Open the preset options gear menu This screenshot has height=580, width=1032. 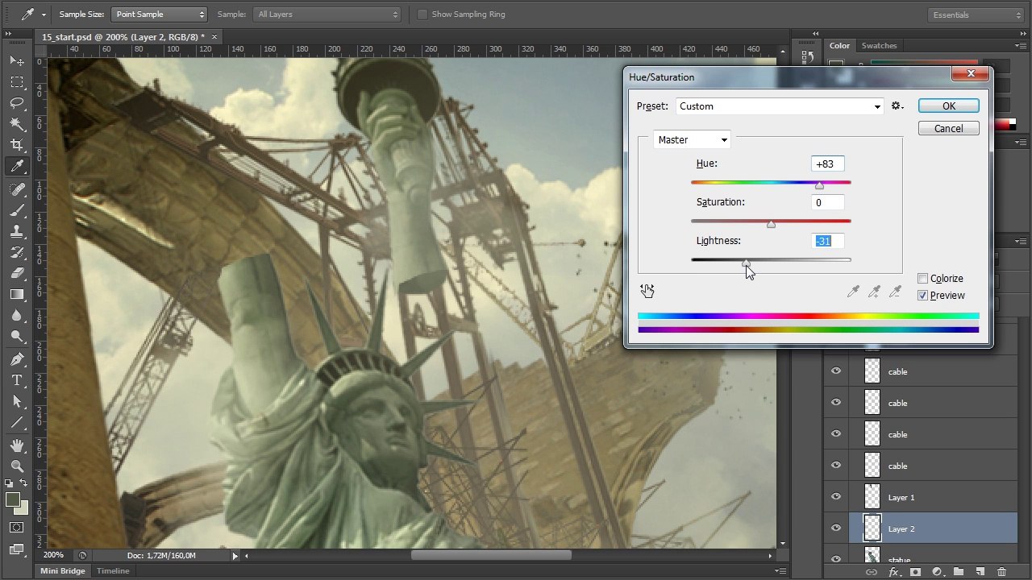coord(897,106)
